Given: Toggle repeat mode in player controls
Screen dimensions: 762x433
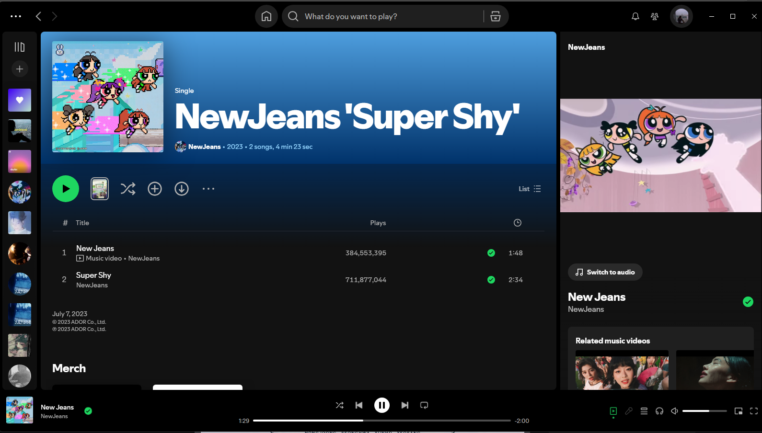Looking at the screenshot, I should click(424, 405).
